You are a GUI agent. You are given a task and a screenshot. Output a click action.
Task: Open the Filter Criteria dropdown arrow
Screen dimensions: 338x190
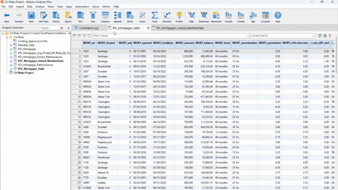[248, 36]
